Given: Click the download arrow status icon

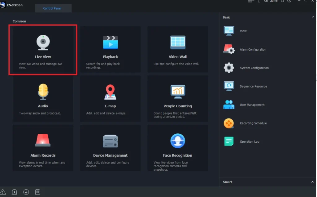Looking at the screenshot, I should (x=26, y=192).
